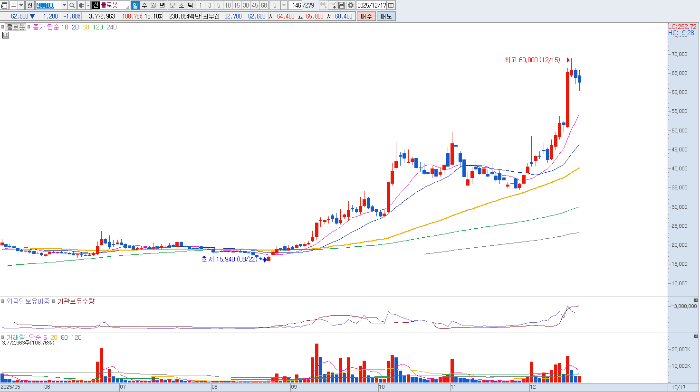Switch chart to 주 (weekly) period
This screenshot has width=700, height=392.
pyautogui.click(x=144, y=5)
